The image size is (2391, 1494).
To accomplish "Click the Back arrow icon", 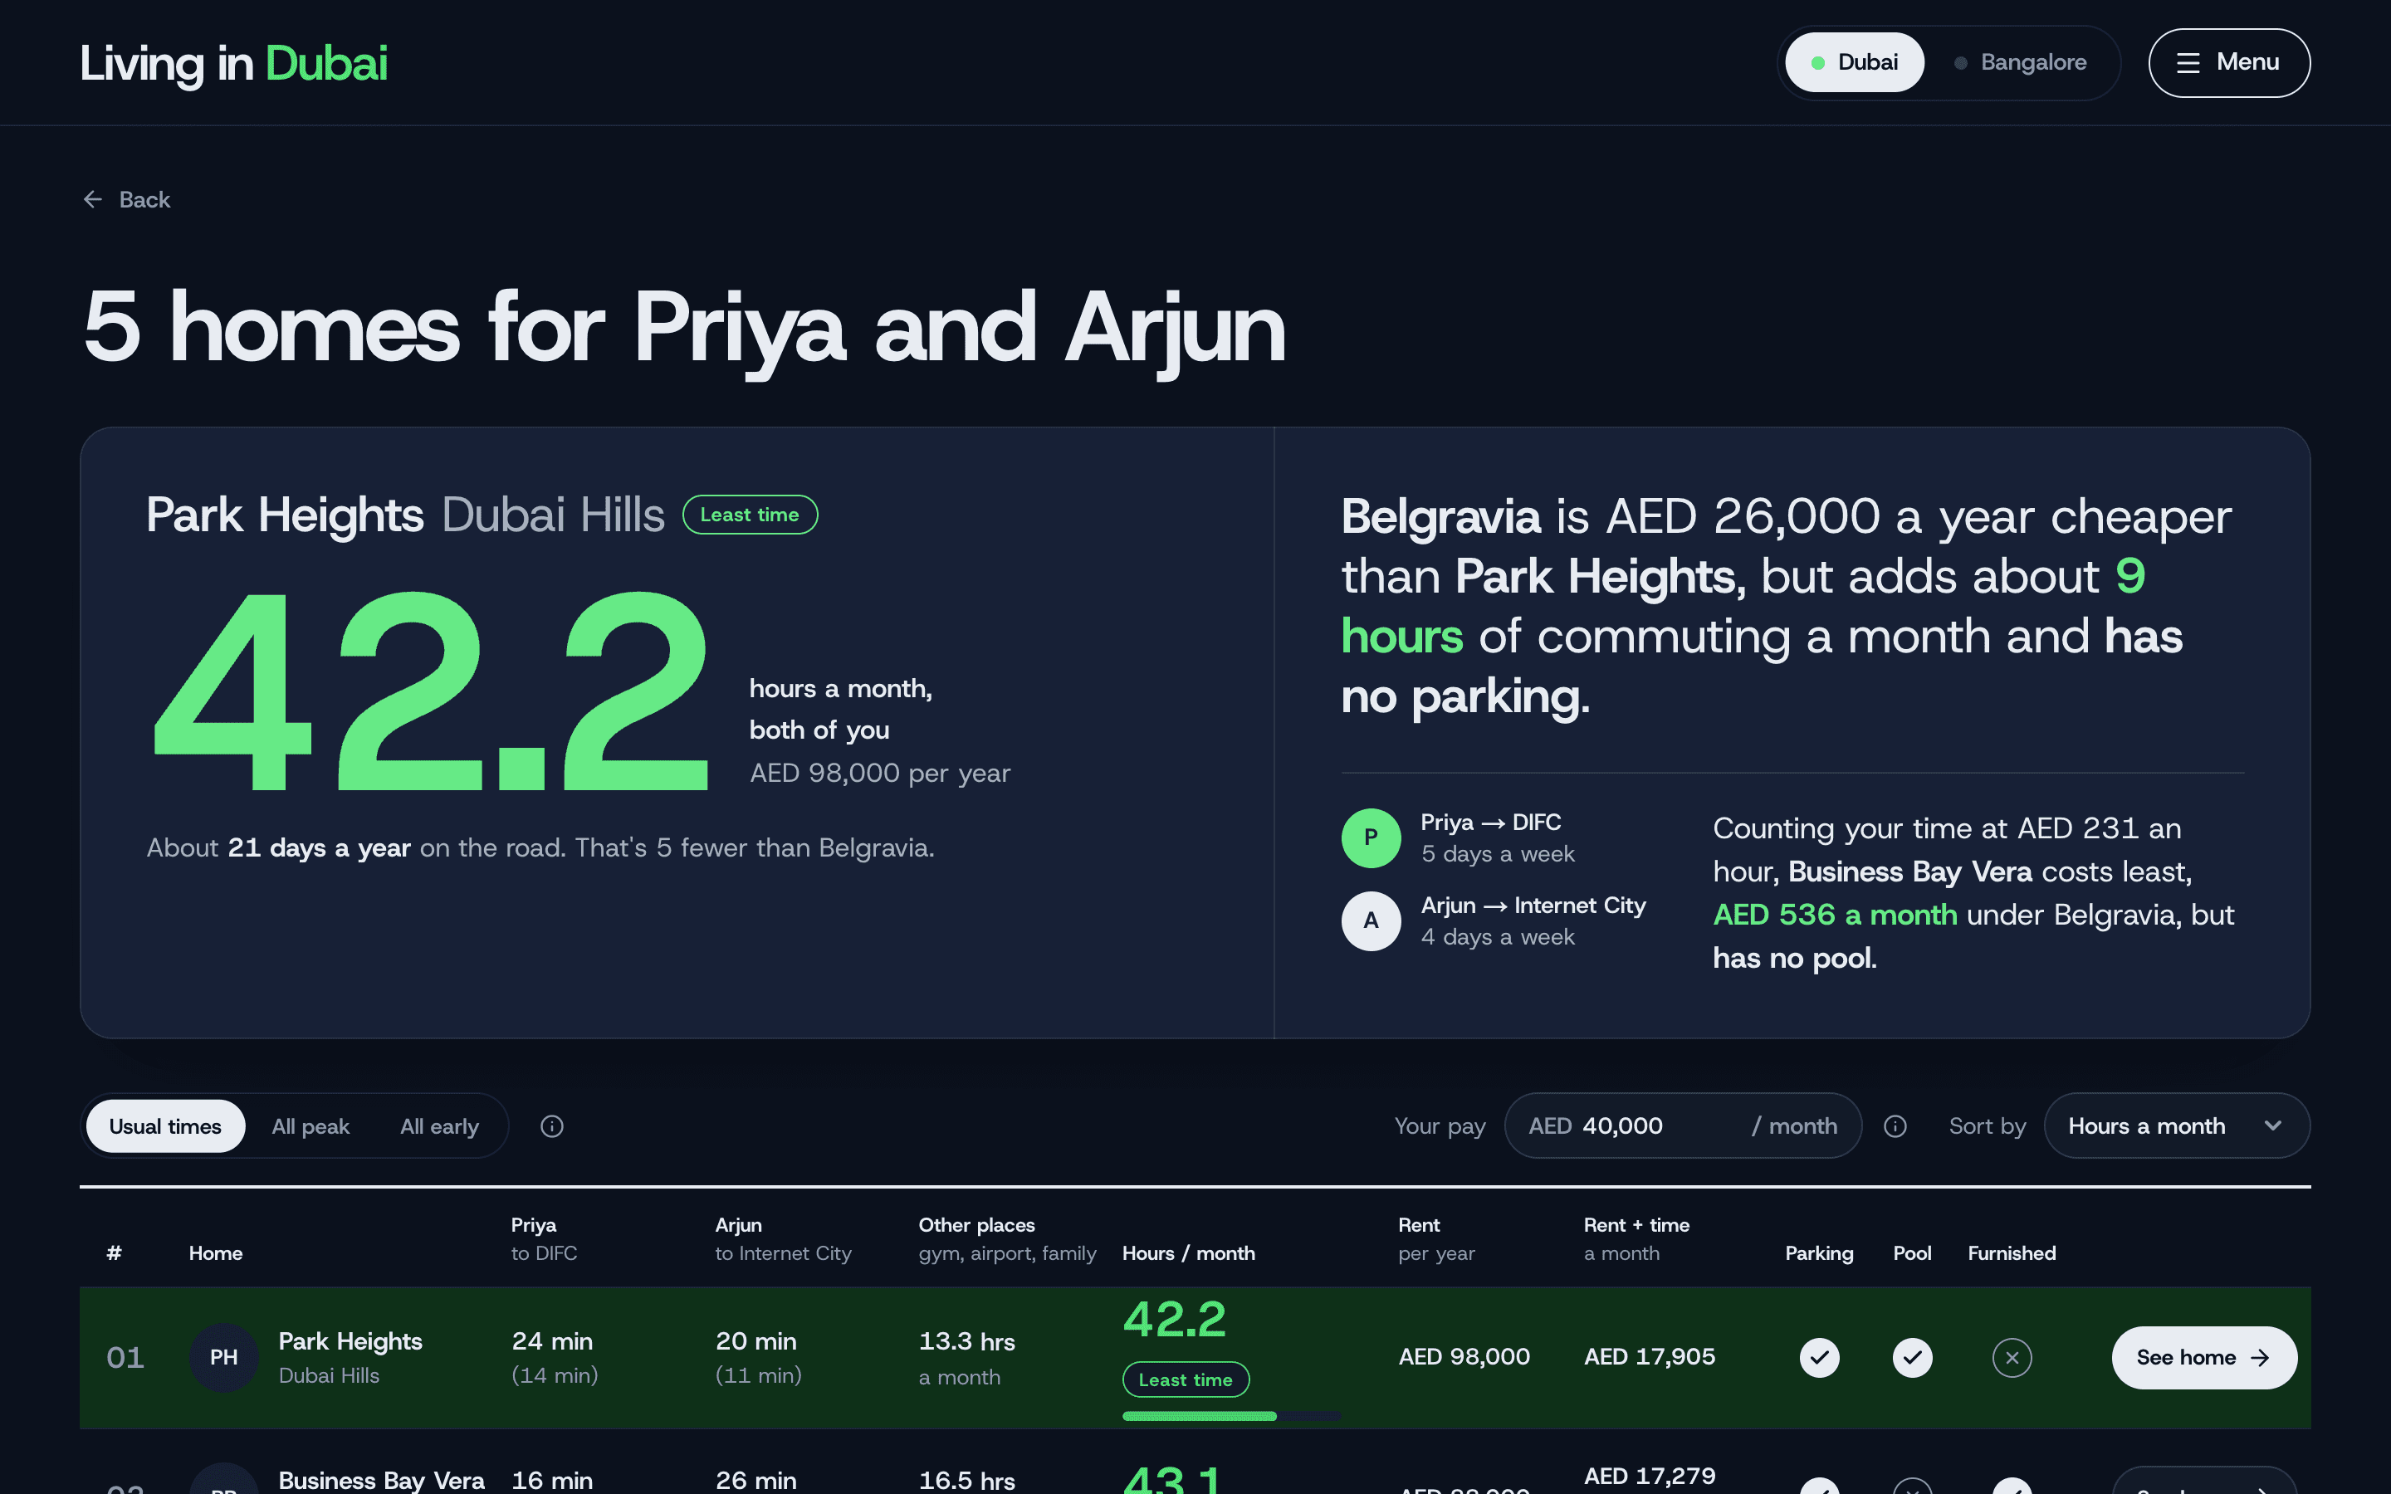I will (x=93, y=199).
